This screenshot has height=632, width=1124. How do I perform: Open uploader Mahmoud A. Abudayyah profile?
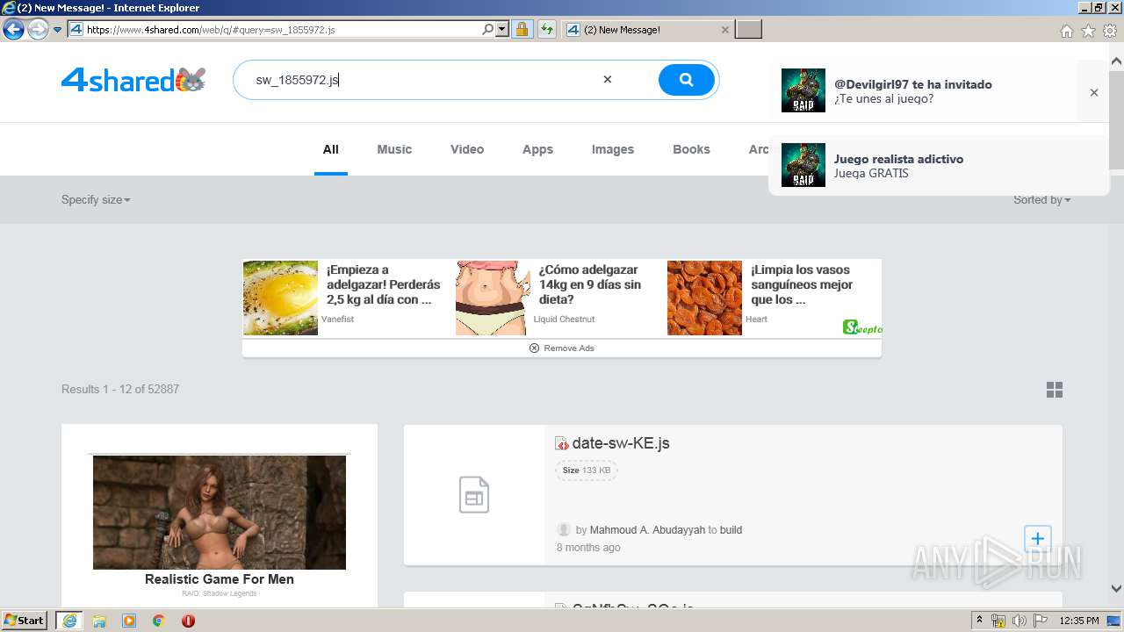[x=647, y=530]
